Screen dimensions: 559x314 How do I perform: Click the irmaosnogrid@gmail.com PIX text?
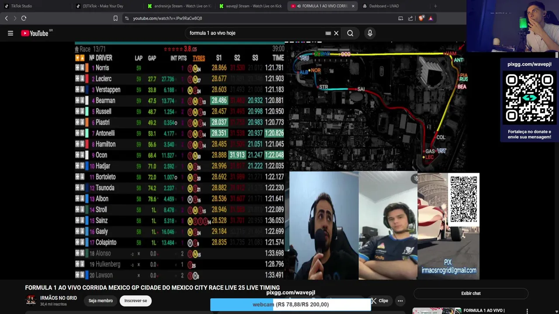click(449, 270)
